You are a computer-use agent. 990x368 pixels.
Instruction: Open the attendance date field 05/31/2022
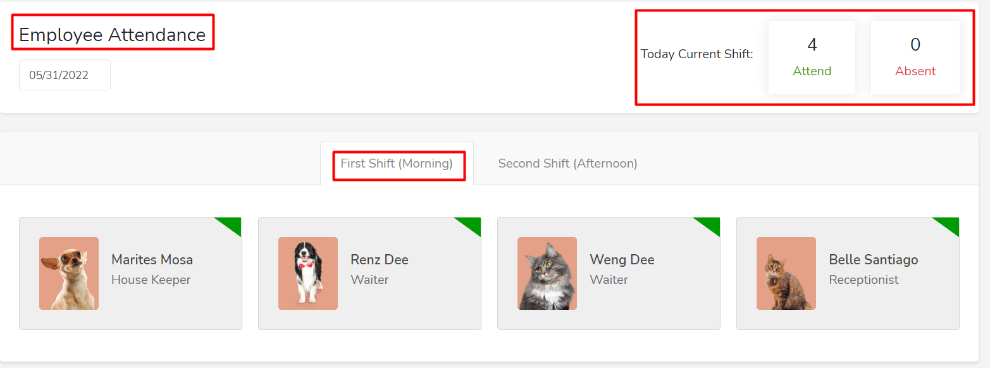[x=65, y=75]
